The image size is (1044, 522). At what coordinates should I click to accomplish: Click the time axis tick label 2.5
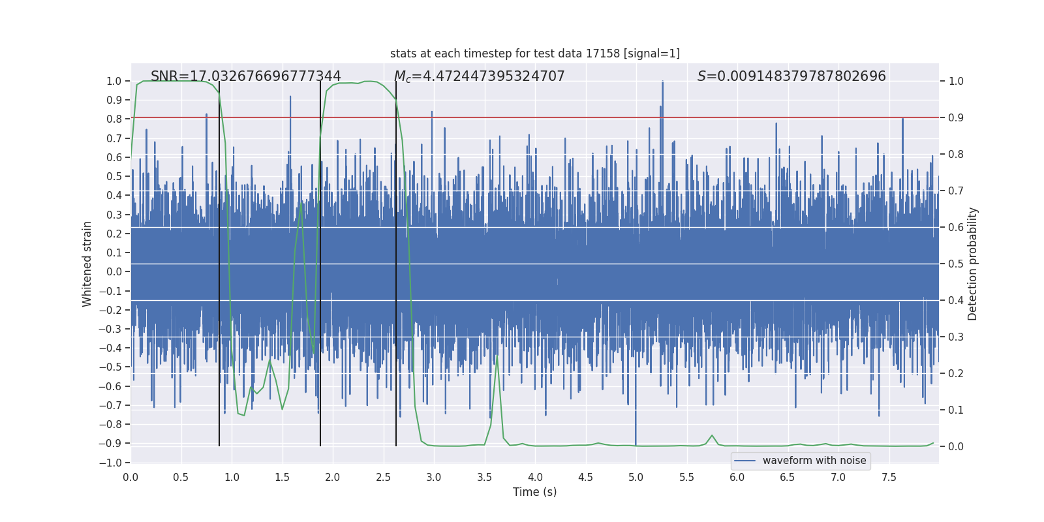pyautogui.click(x=383, y=477)
